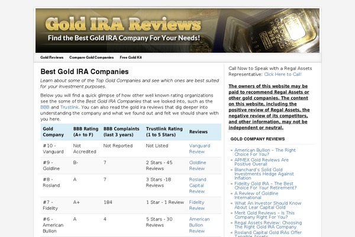The height and width of the screenshot is (237, 355).
Task: Follow the Trustlink link in the intro
Action: coord(69,107)
